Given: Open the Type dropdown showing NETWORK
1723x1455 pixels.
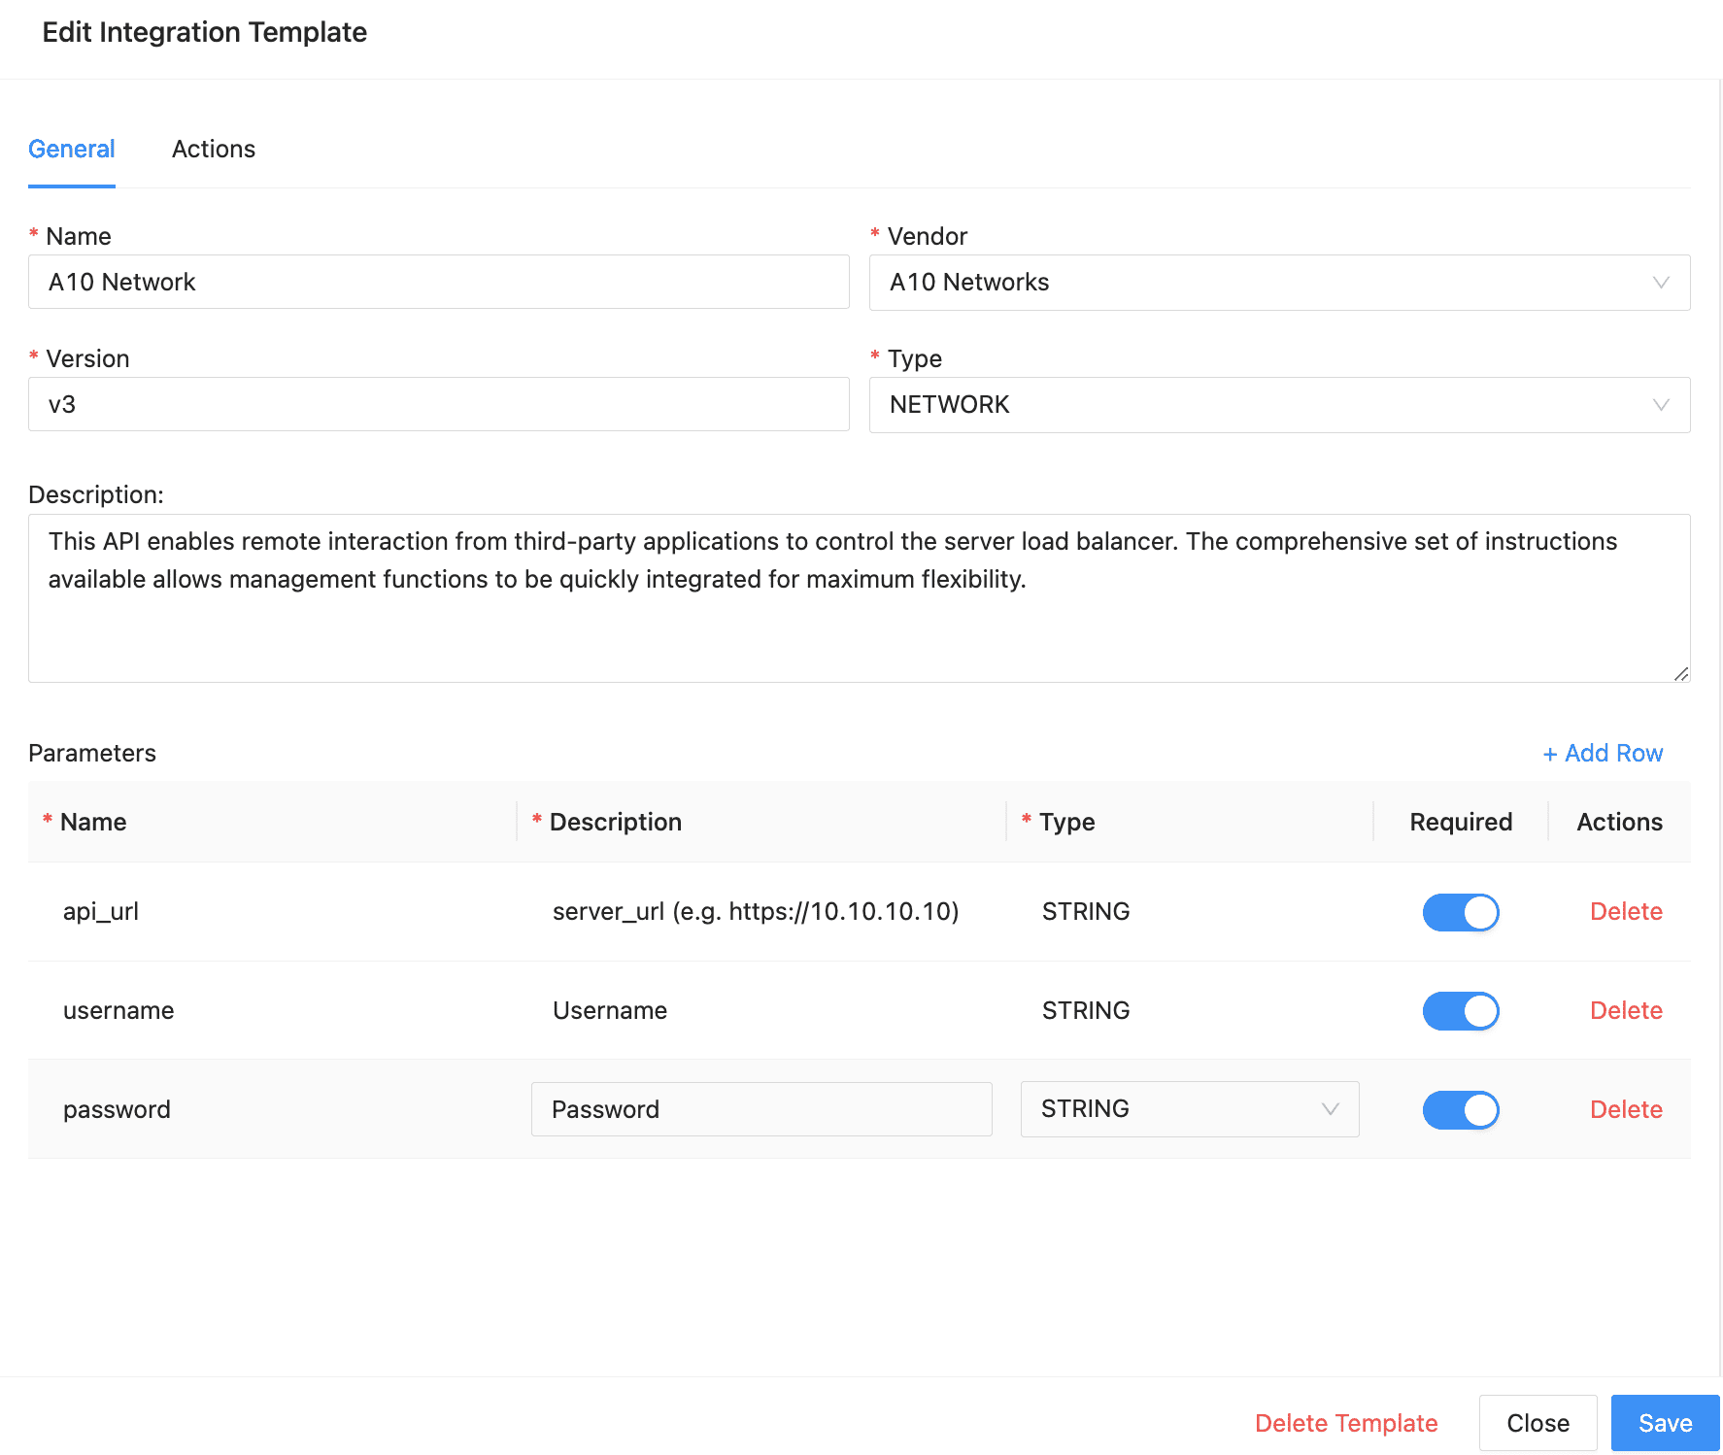Looking at the screenshot, I should [x=1278, y=405].
